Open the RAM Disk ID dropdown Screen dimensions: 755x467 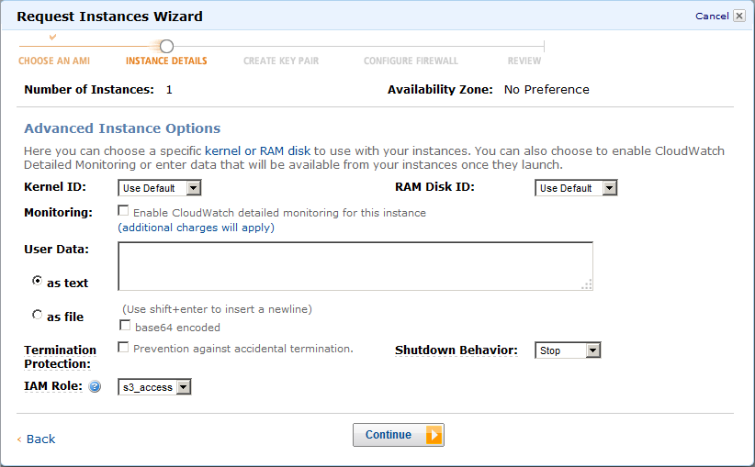[x=576, y=188]
